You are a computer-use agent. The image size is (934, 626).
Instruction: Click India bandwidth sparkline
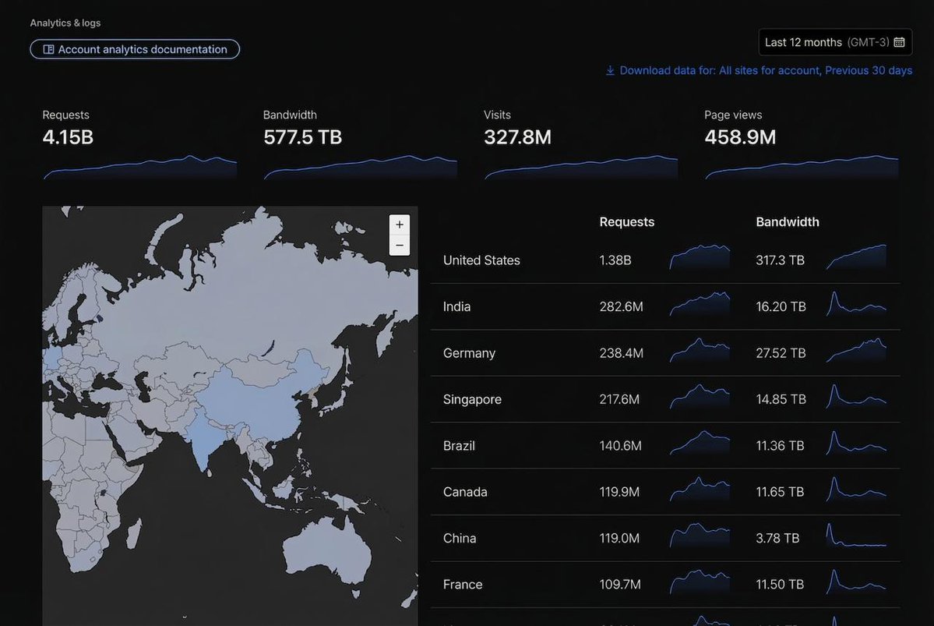pyautogui.click(x=857, y=303)
